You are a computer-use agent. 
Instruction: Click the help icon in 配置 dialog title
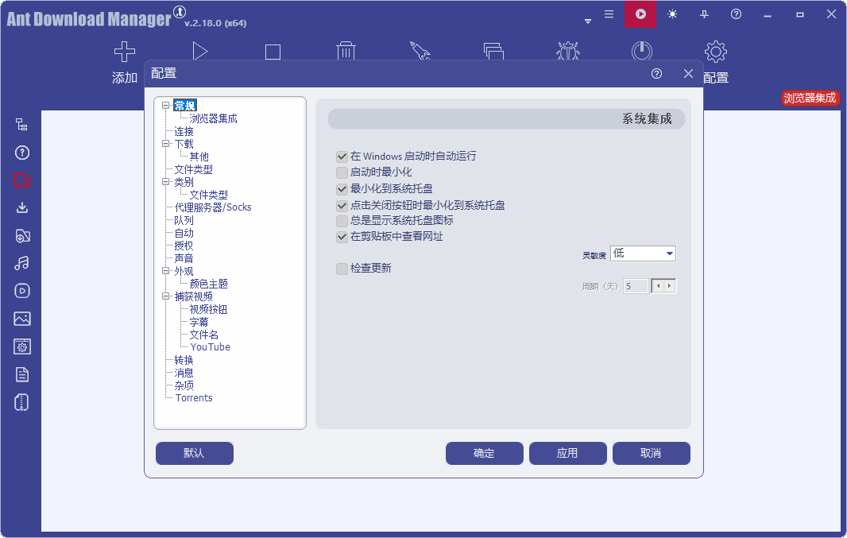[656, 73]
